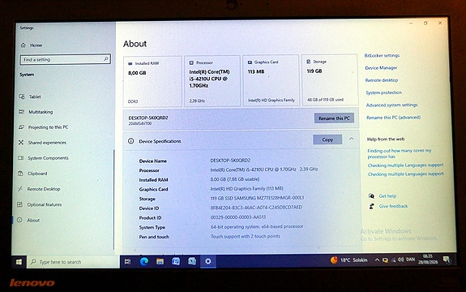Open the weather widget showing 18°C
The width and height of the screenshot is (466, 292).
point(348,260)
